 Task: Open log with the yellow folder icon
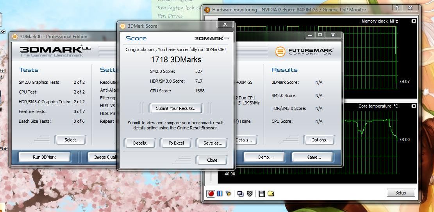click(271, 194)
